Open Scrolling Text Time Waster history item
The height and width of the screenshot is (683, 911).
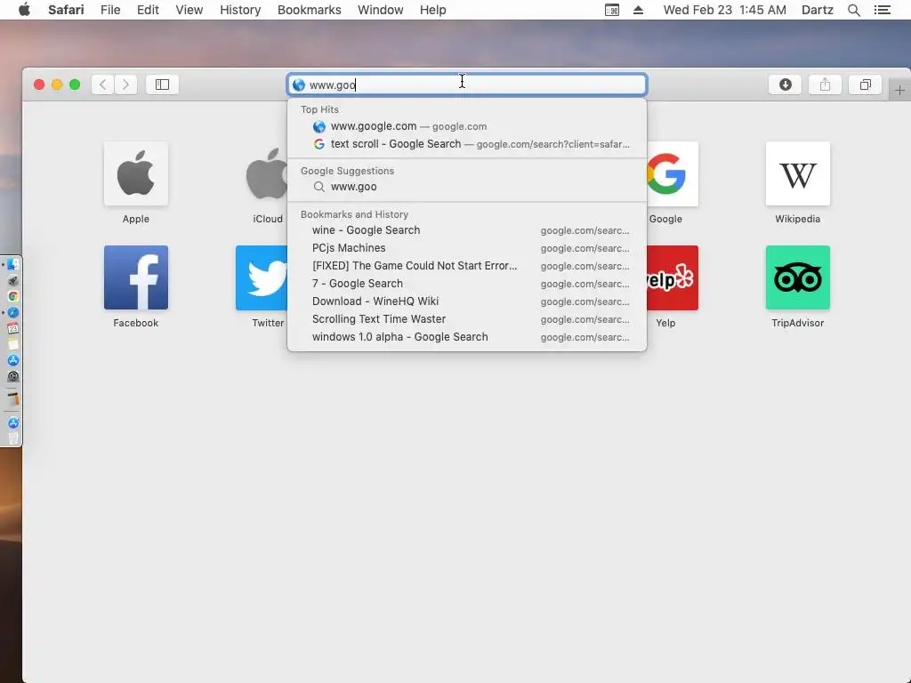point(467,319)
